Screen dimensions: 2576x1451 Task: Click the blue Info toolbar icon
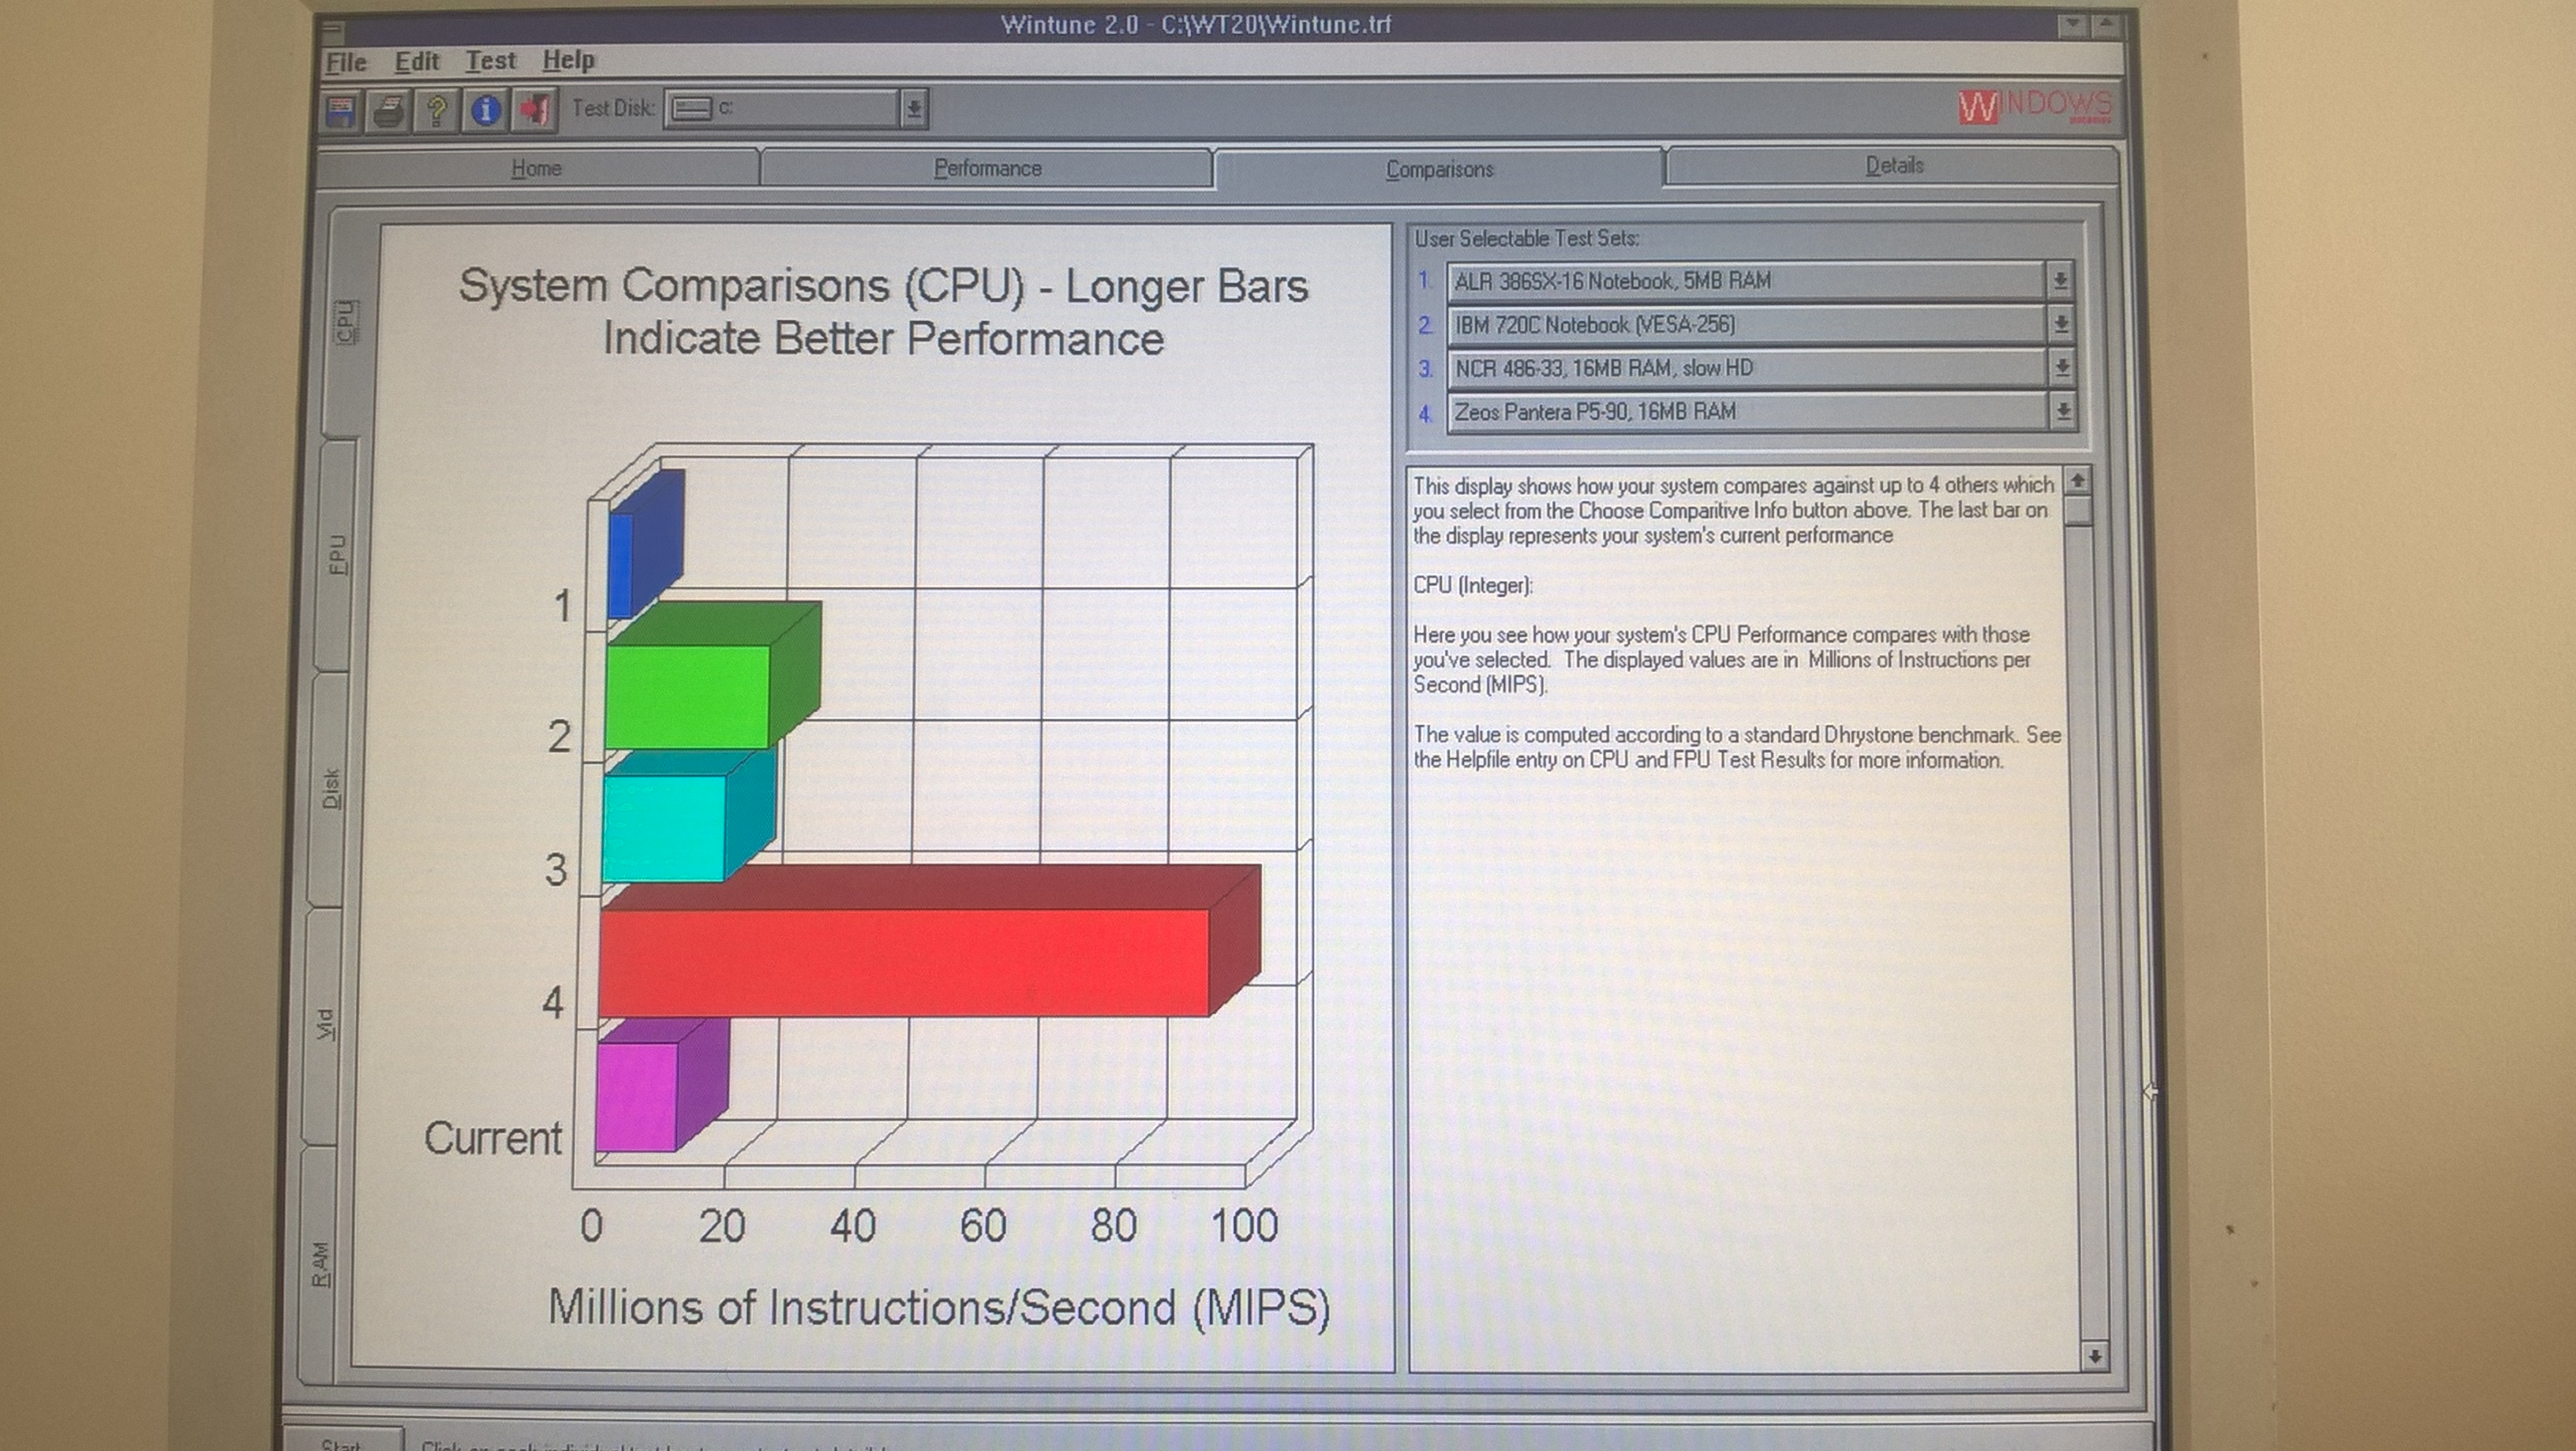point(485,109)
